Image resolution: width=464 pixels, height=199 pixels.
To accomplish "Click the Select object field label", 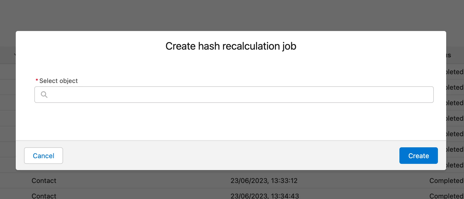I will (x=58, y=81).
